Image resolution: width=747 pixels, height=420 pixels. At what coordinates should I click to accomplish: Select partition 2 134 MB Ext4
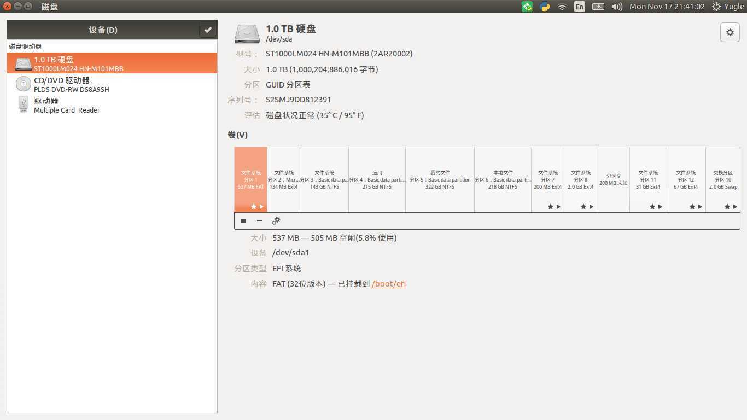point(284,179)
